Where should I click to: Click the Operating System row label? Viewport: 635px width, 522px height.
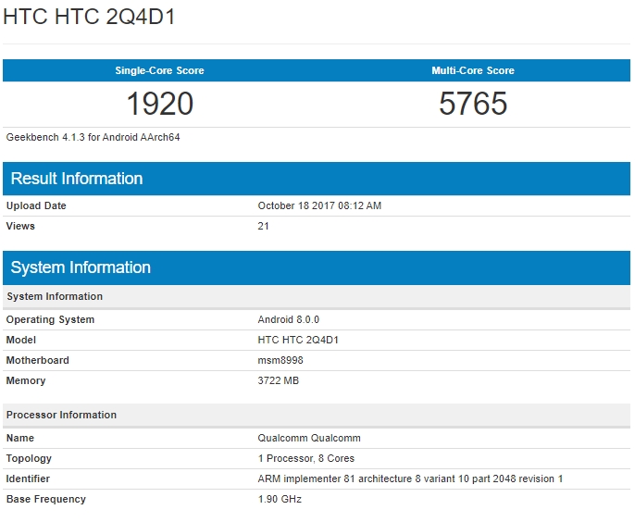coord(50,319)
